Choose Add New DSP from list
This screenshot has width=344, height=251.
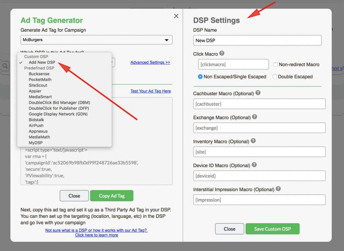[42, 62]
